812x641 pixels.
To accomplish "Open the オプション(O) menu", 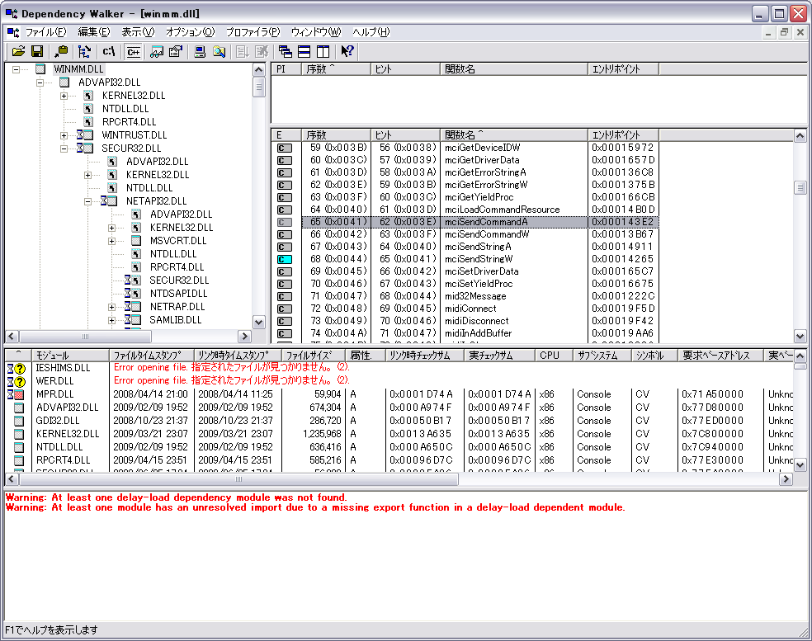I will [190, 32].
